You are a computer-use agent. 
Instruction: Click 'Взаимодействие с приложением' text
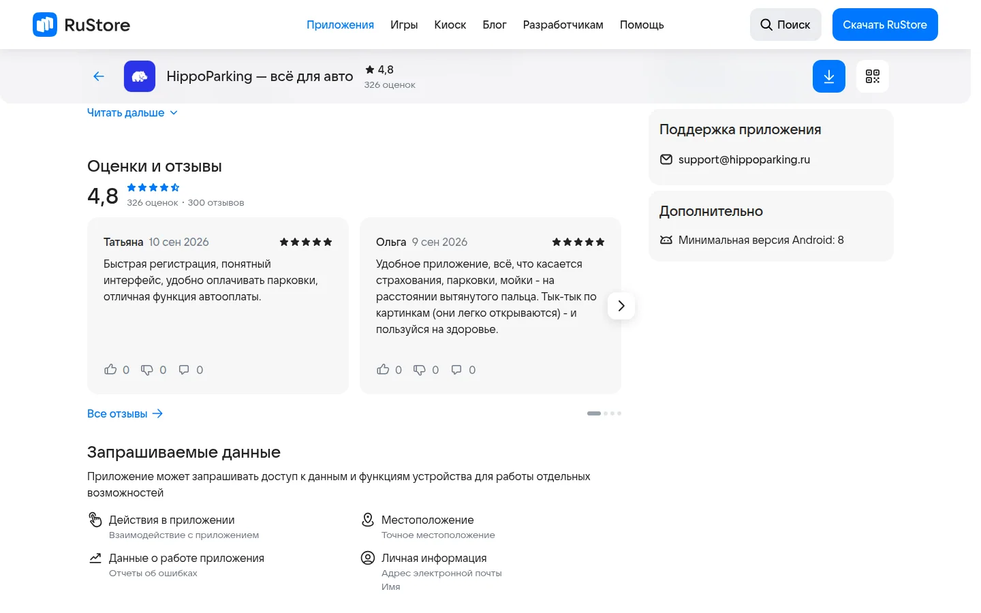[184, 535]
